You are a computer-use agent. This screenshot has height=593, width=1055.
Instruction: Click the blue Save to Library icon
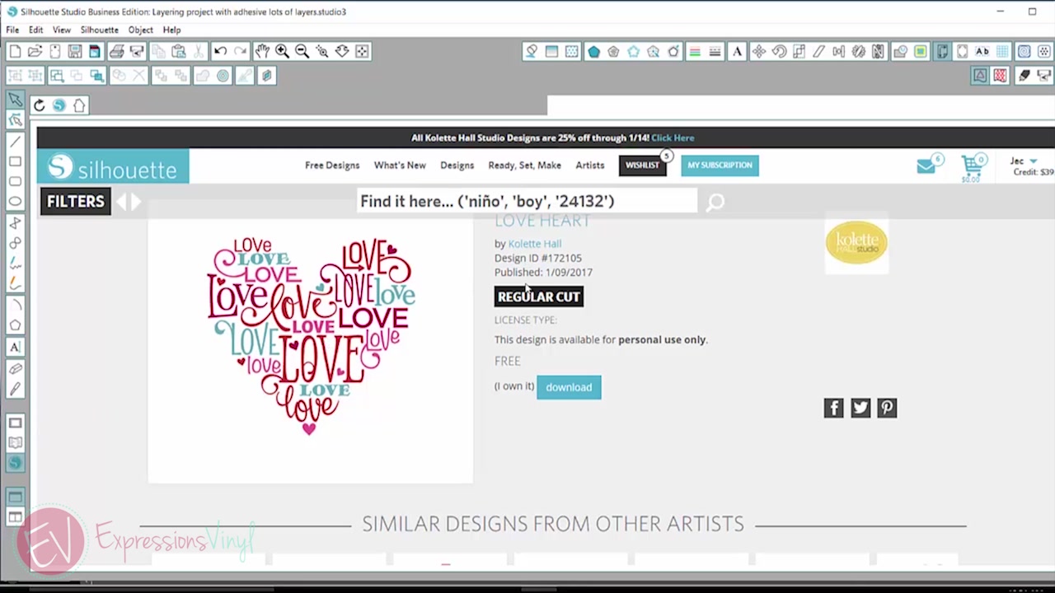[x=95, y=51]
